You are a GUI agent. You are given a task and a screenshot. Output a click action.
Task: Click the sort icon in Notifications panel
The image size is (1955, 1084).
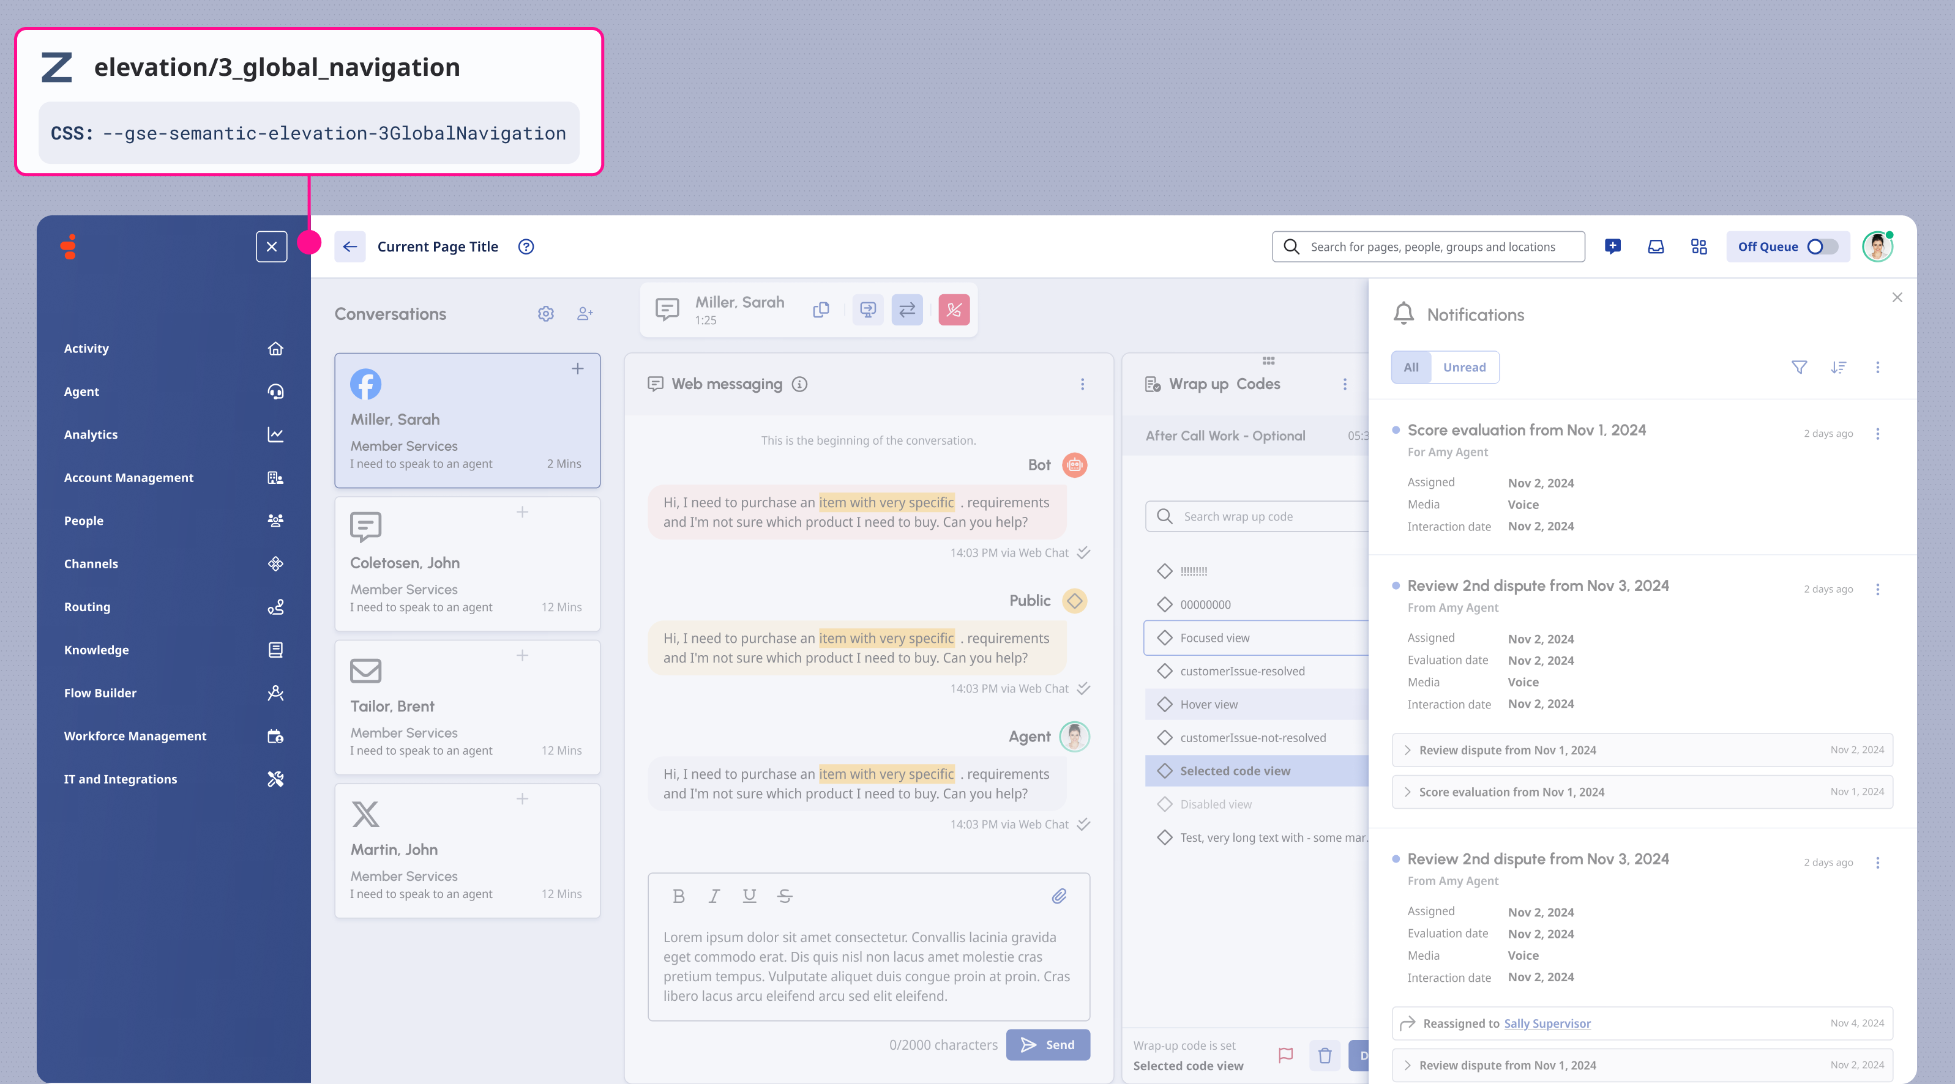tap(1837, 367)
